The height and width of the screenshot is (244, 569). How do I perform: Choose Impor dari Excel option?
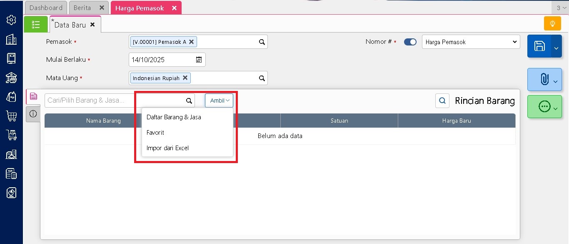(x=167, y=148)
